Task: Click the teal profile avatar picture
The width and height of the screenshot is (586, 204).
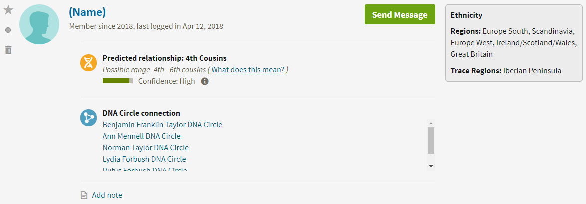Action: [39, 24]
